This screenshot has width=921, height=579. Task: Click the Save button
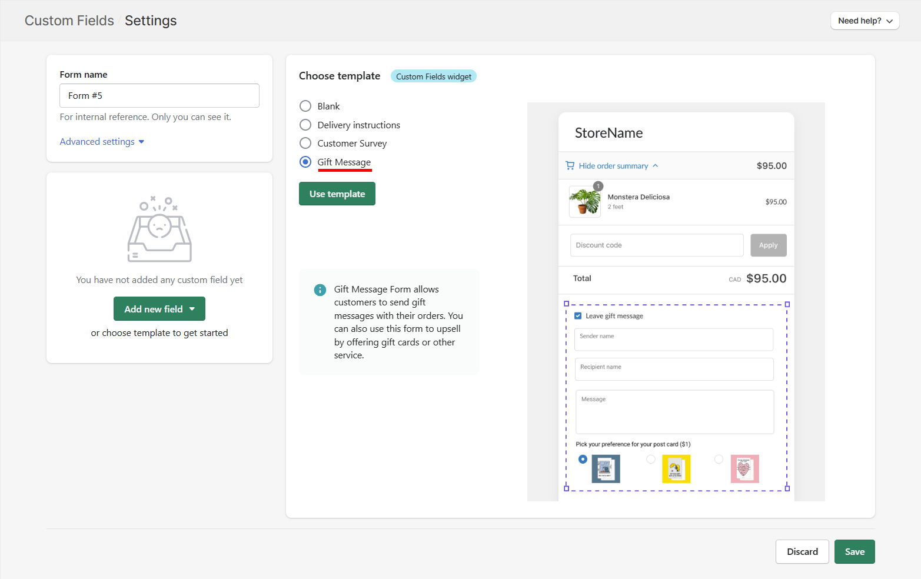(854, 551)
